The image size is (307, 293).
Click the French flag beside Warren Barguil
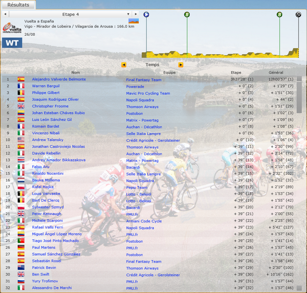tap(21, 86)
